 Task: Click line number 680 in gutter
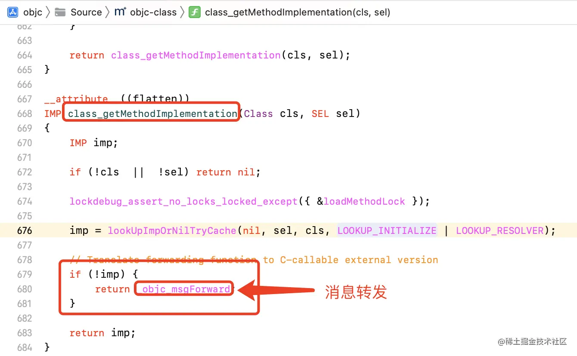25,289
